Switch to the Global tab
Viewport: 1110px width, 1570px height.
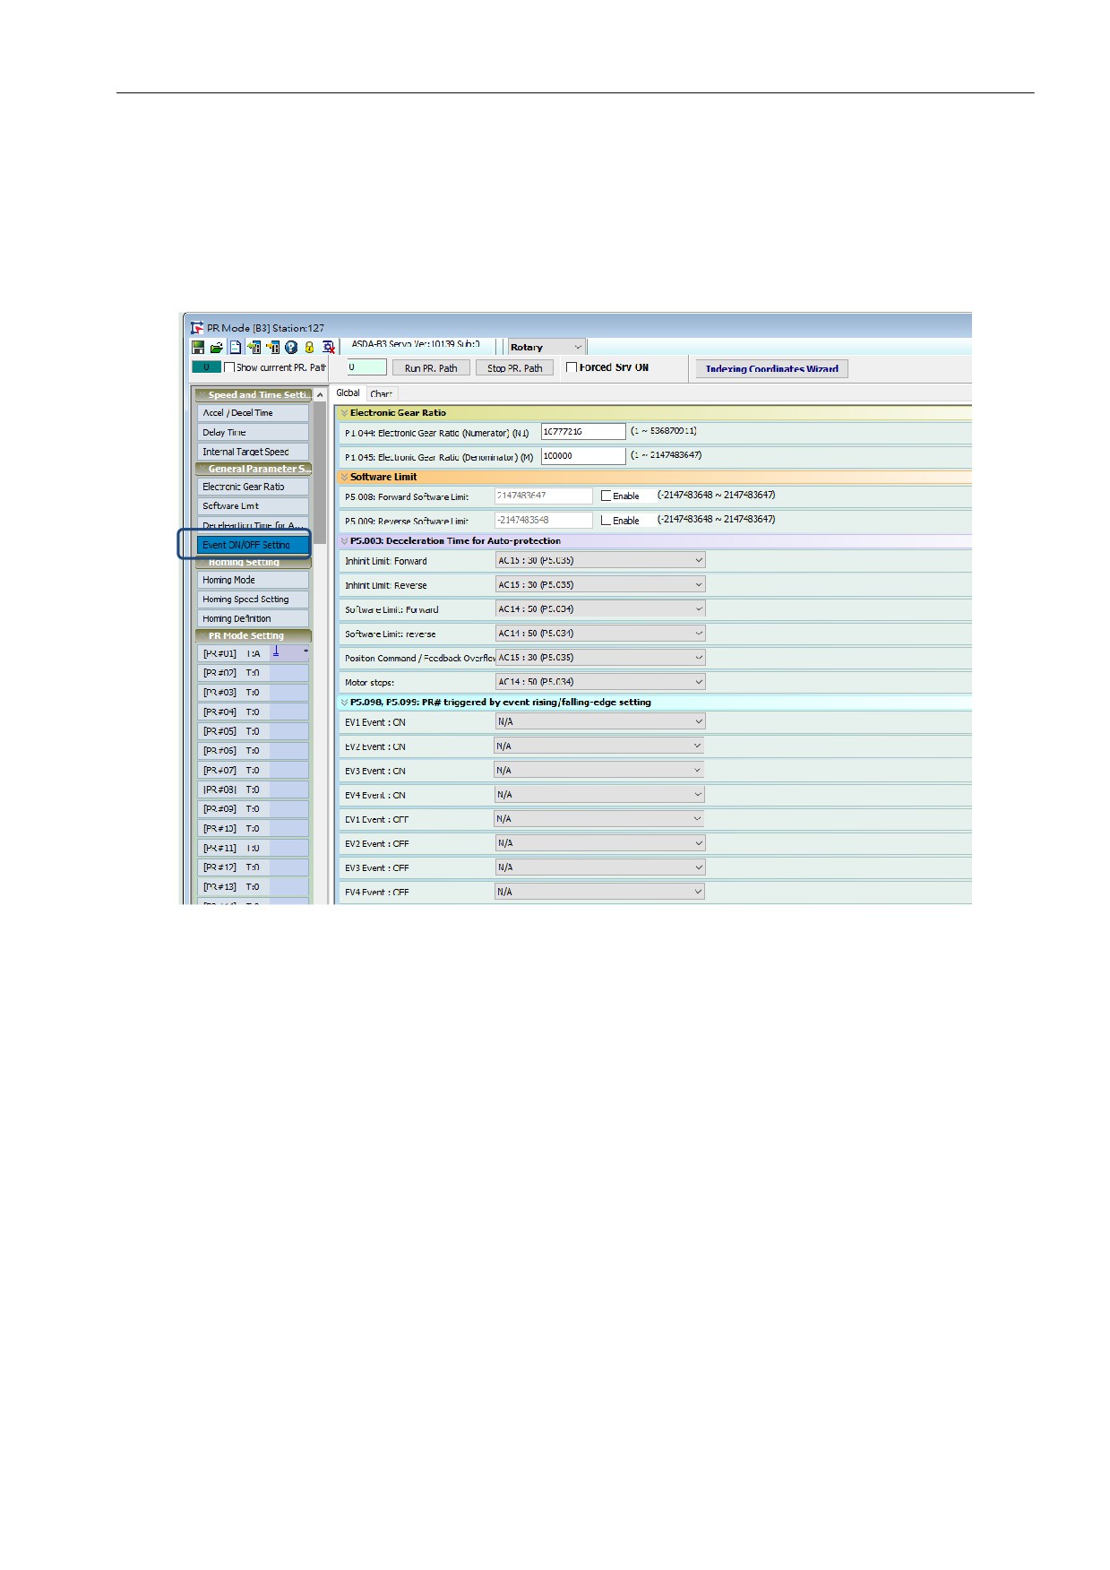tap(348, 392)
